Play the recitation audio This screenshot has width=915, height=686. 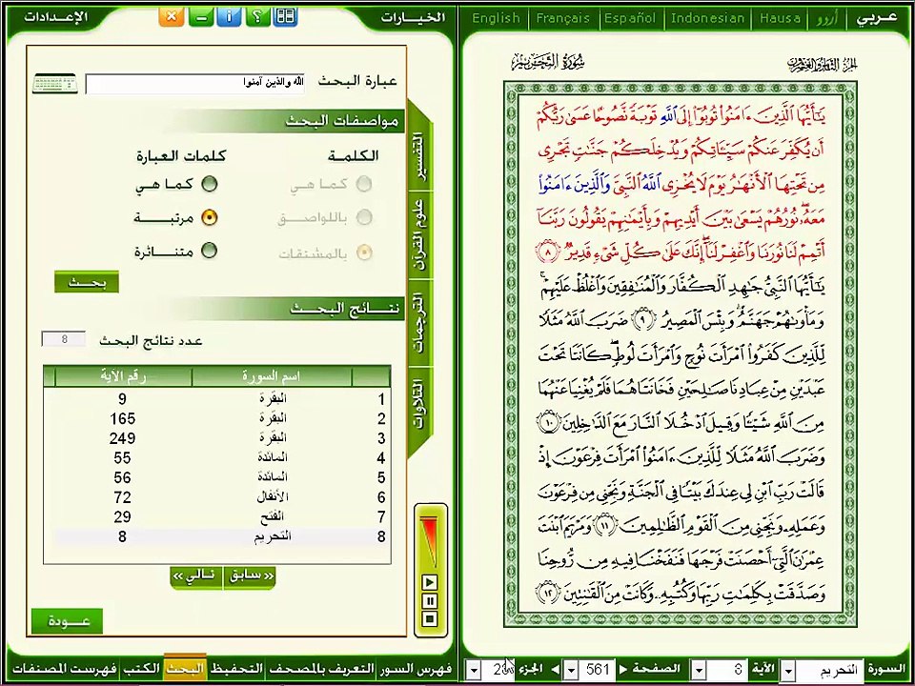430,582
